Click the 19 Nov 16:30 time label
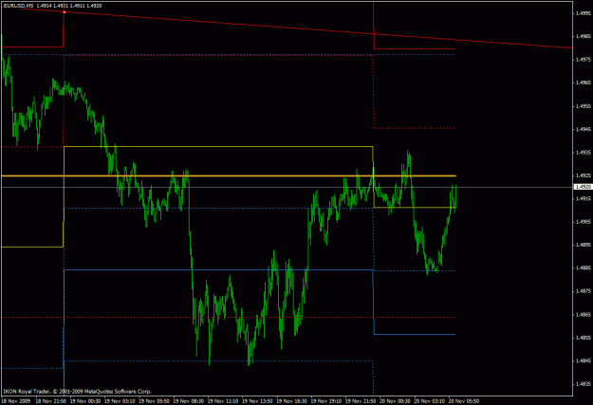Screen dimensions: 593x405 [x=291, y=401]
